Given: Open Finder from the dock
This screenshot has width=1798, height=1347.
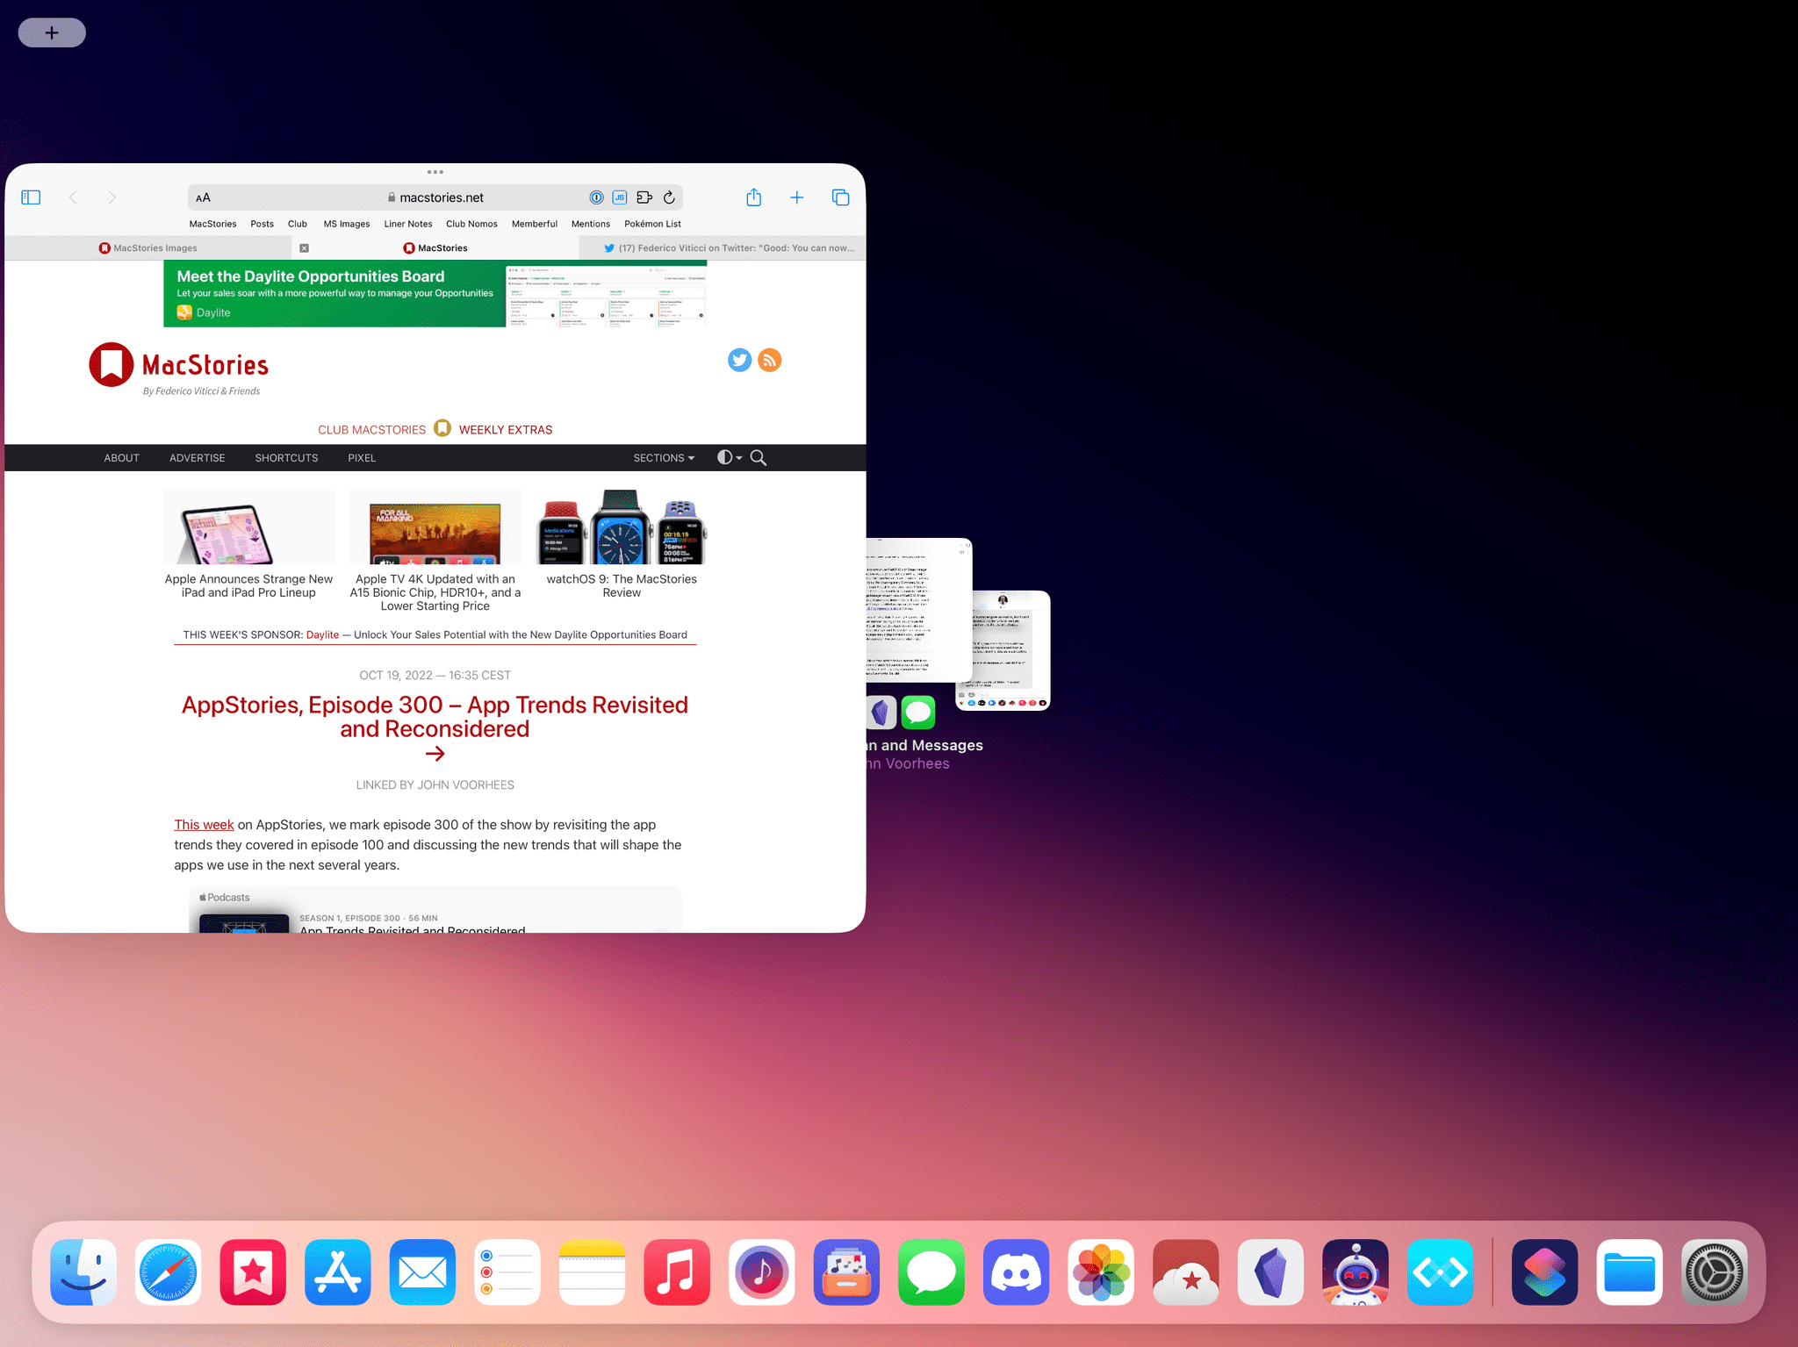Looking at the screenshot, I should point(83,1272).
